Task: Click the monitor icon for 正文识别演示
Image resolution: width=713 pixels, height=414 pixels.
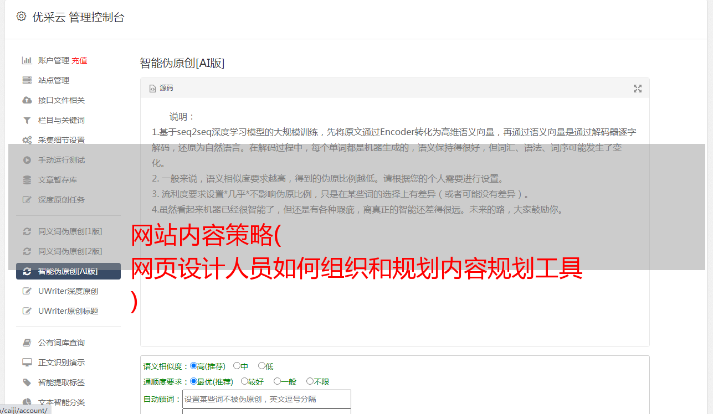Action: click(x=27, y=363)
